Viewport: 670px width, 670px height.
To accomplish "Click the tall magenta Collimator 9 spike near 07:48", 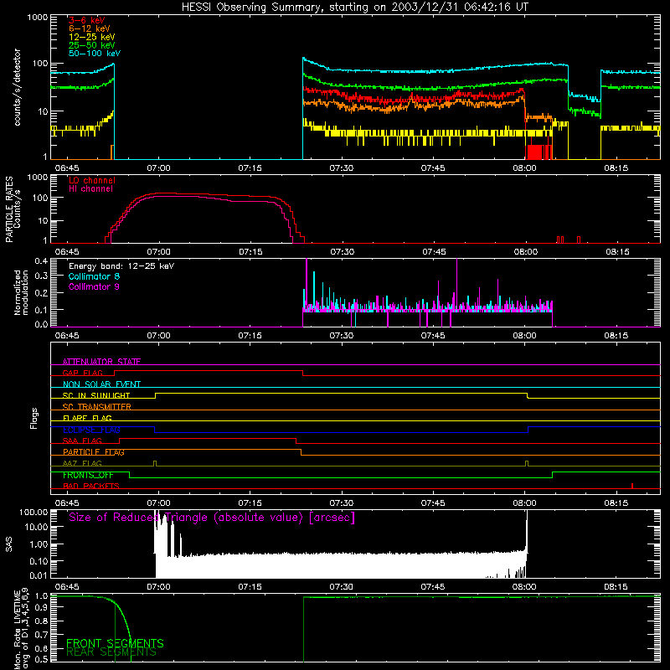I will [456, 283].
